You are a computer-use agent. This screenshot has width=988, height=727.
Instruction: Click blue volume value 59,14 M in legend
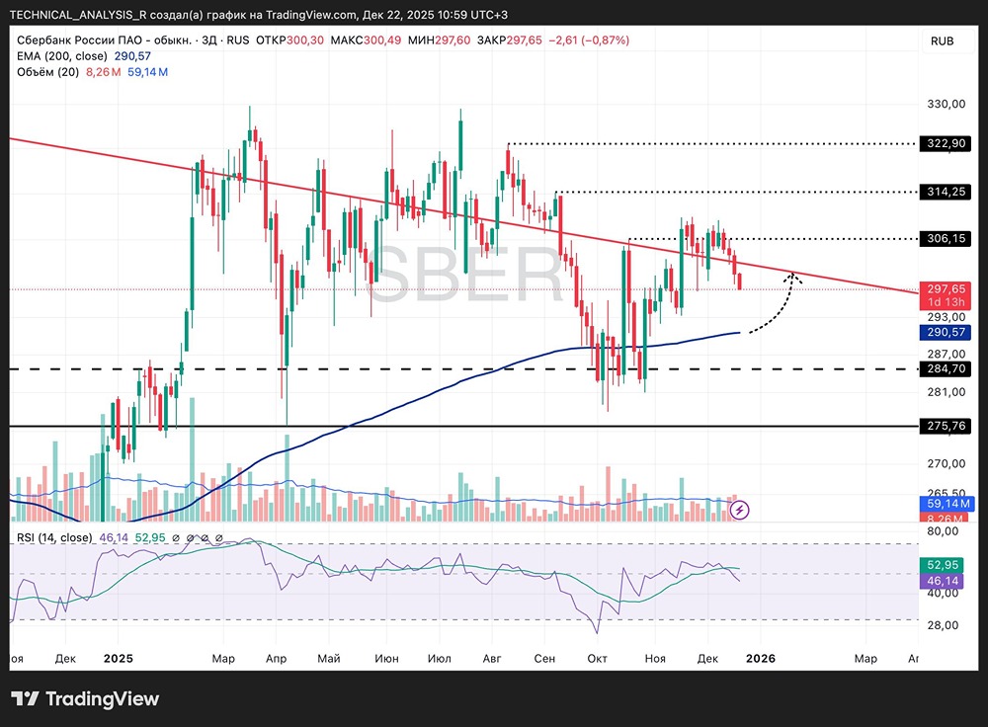tap(147, 72)
